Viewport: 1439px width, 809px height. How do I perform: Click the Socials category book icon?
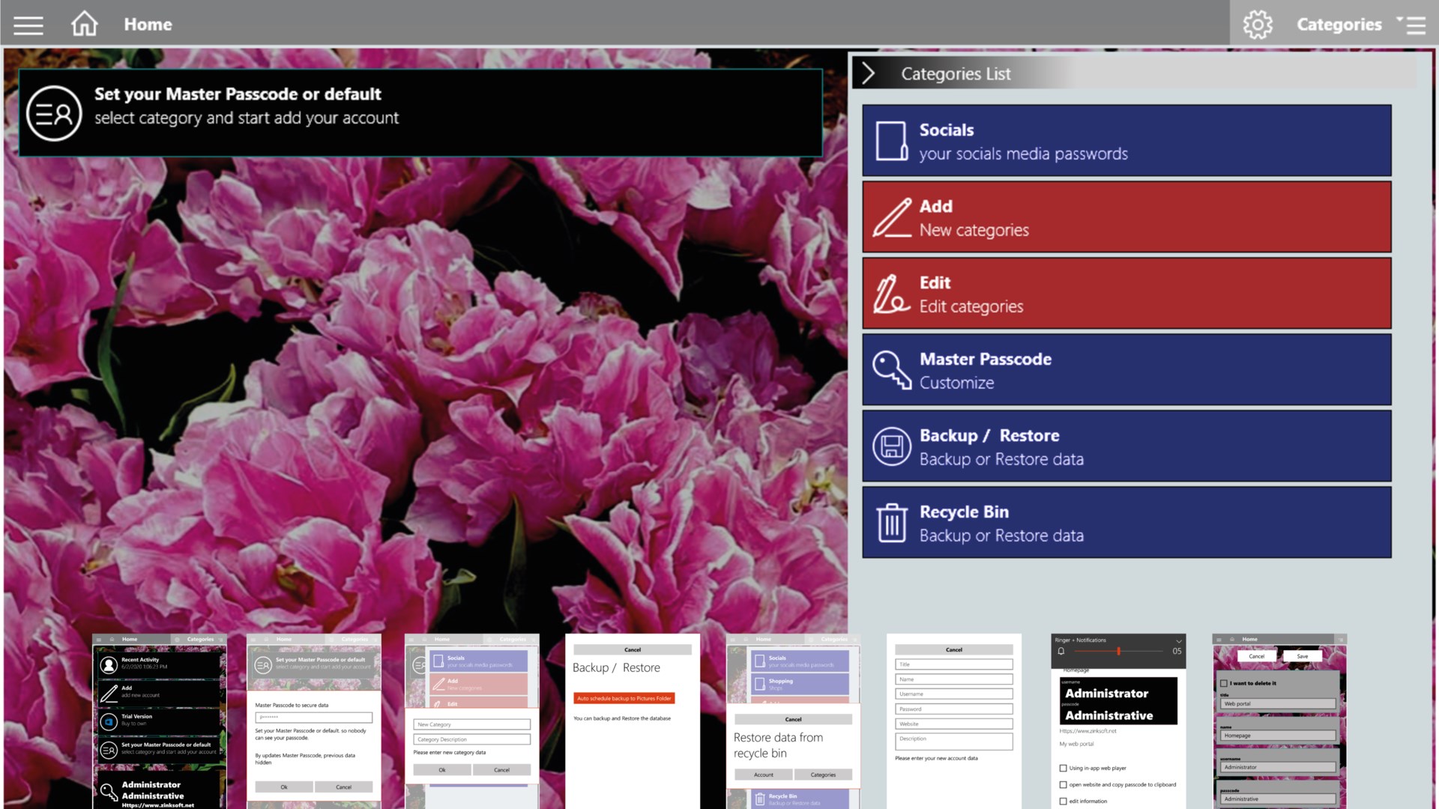[891, 141]
